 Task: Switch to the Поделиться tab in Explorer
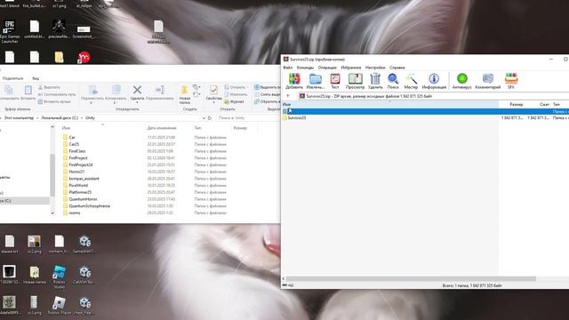point(12,78)
